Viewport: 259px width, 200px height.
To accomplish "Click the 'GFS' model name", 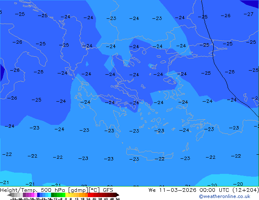I will point(108,190).
